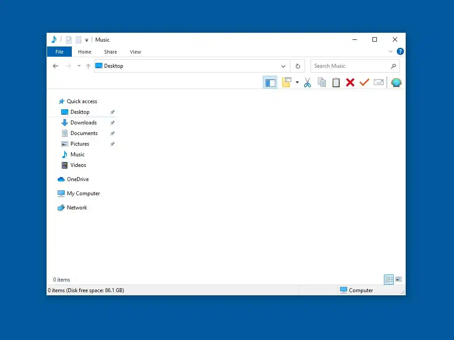Refresh the current folder

(x=297, y=66)
